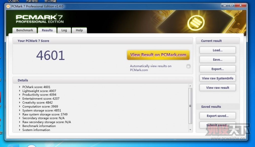
Task: Expand the Lightweight score: 4907 row
Action: pyautogui.click(x=20, y=91)
